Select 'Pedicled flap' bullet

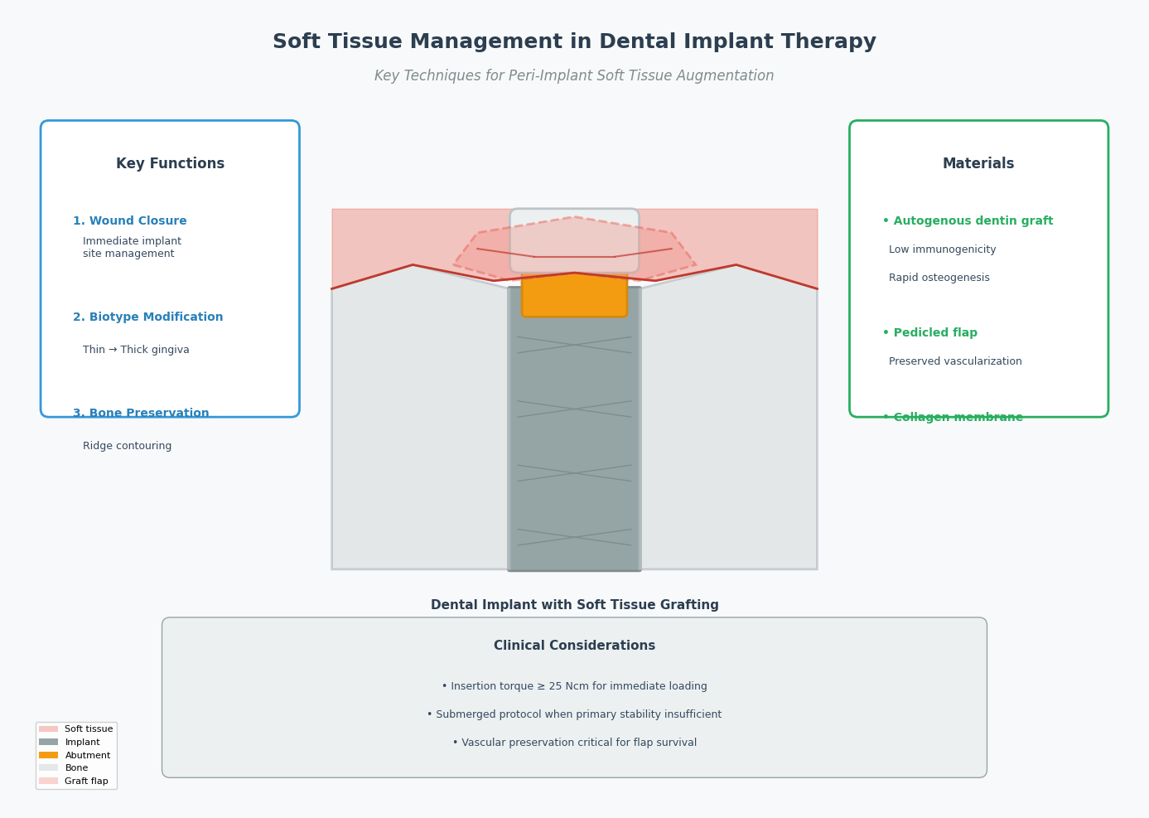[x=929, y=333]
